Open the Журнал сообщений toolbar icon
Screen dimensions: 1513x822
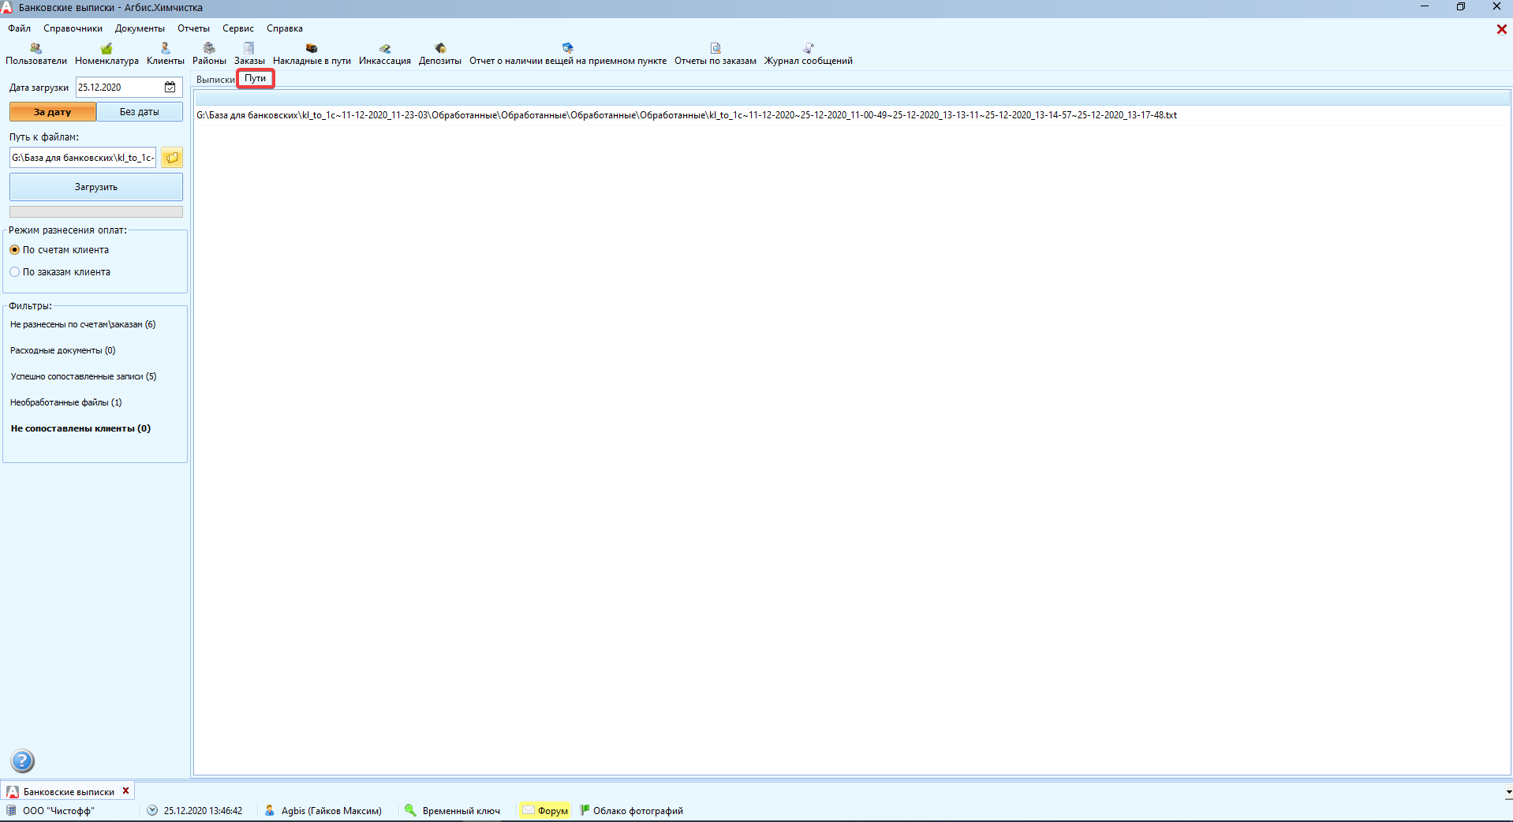(x=809, y=54)
